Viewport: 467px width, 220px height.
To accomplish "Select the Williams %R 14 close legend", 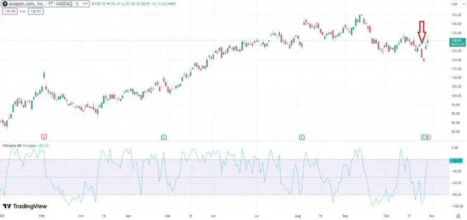I will (19, 145).
